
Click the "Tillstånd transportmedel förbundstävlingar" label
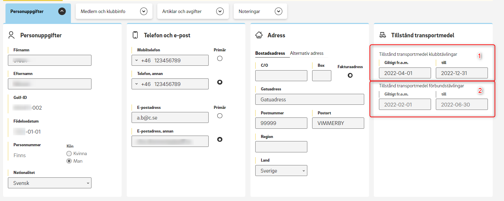(x=421, y=86)
